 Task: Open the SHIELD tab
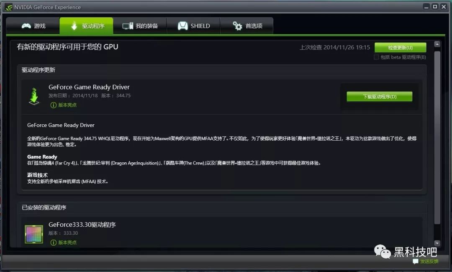coord(193,26)
